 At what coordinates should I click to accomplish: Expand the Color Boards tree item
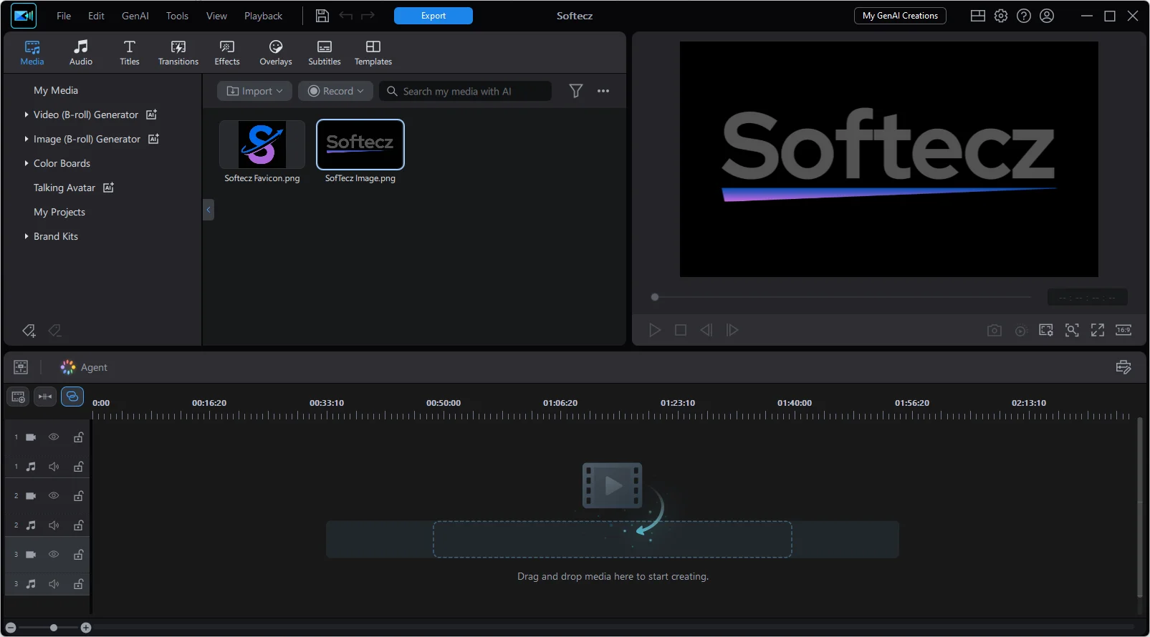click(x=27, y=163)
